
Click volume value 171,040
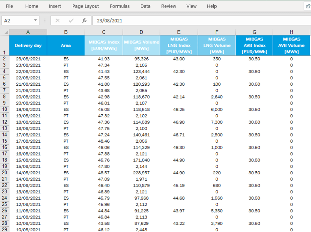click(141, 160)
